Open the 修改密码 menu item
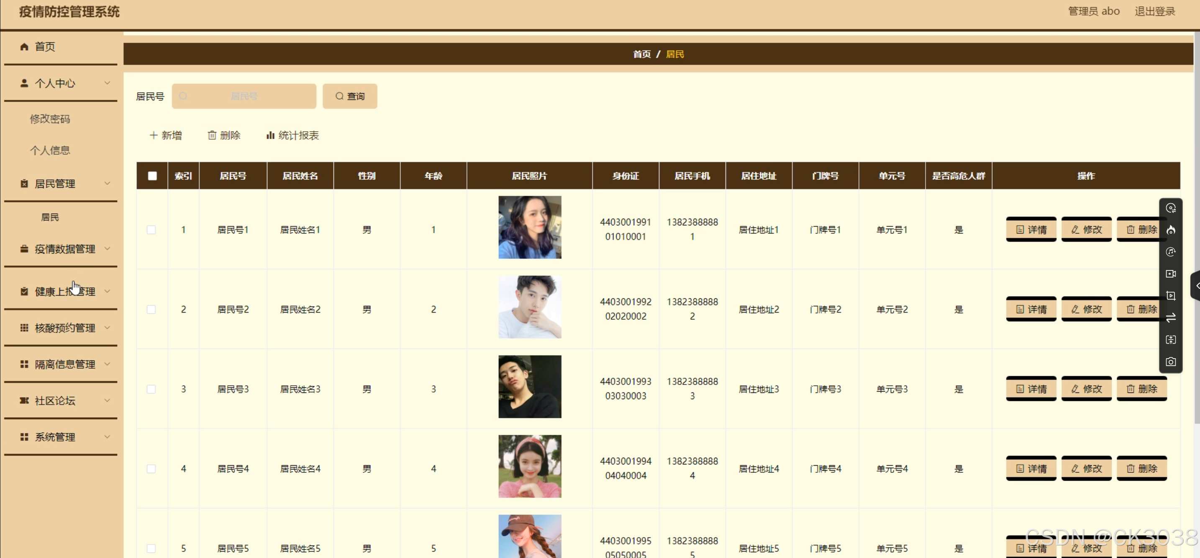The height and width of the screenshot is (558, 1200). point(50,119)
